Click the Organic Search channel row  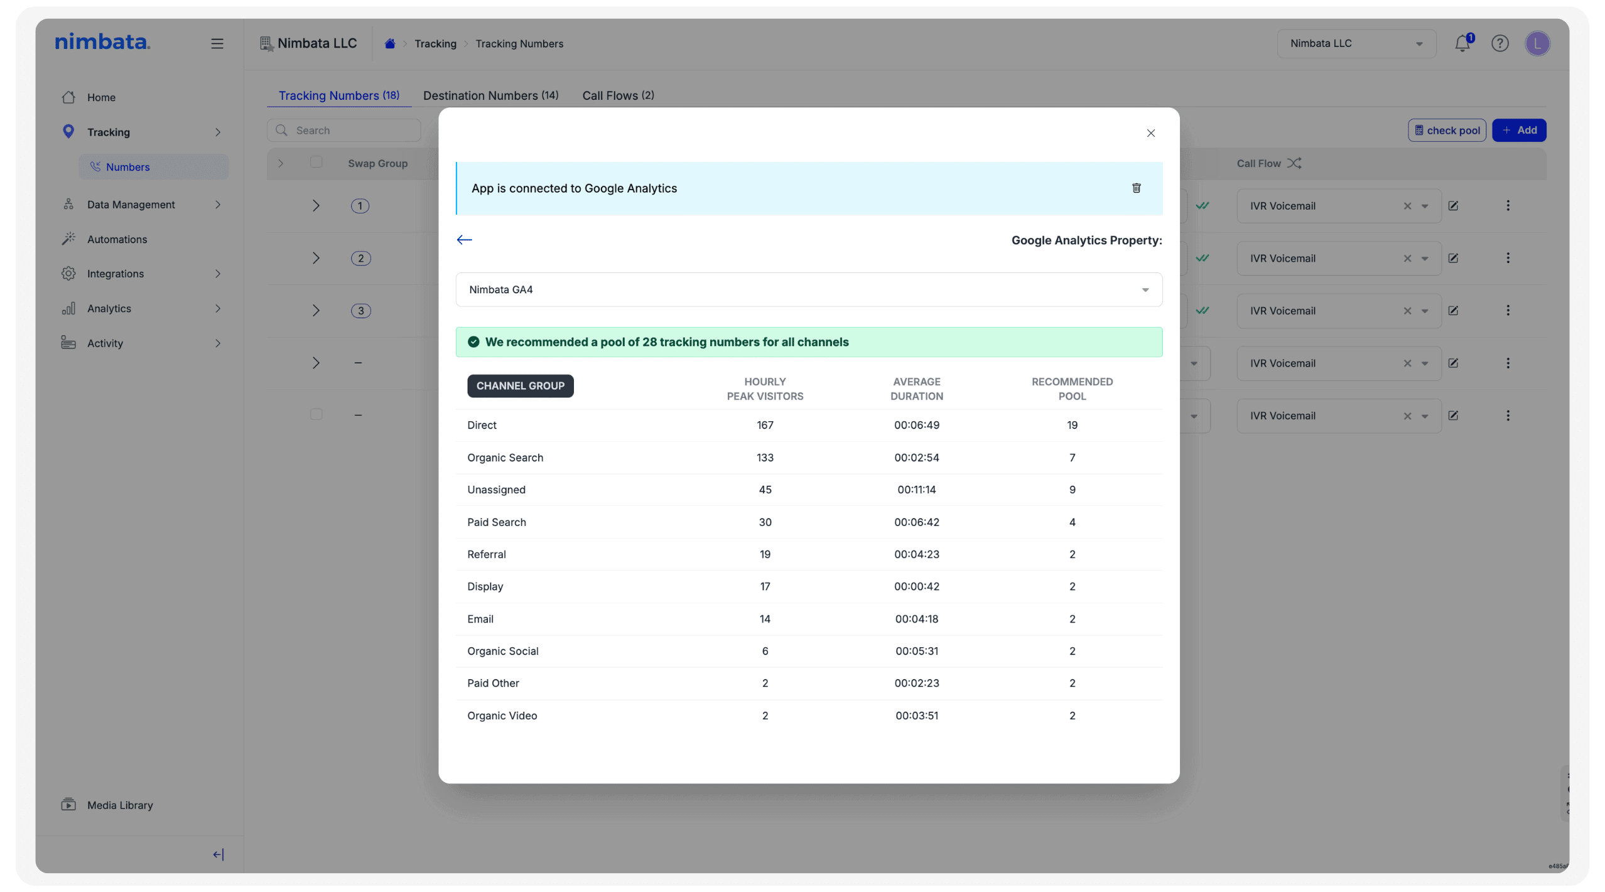coord(809,458)
